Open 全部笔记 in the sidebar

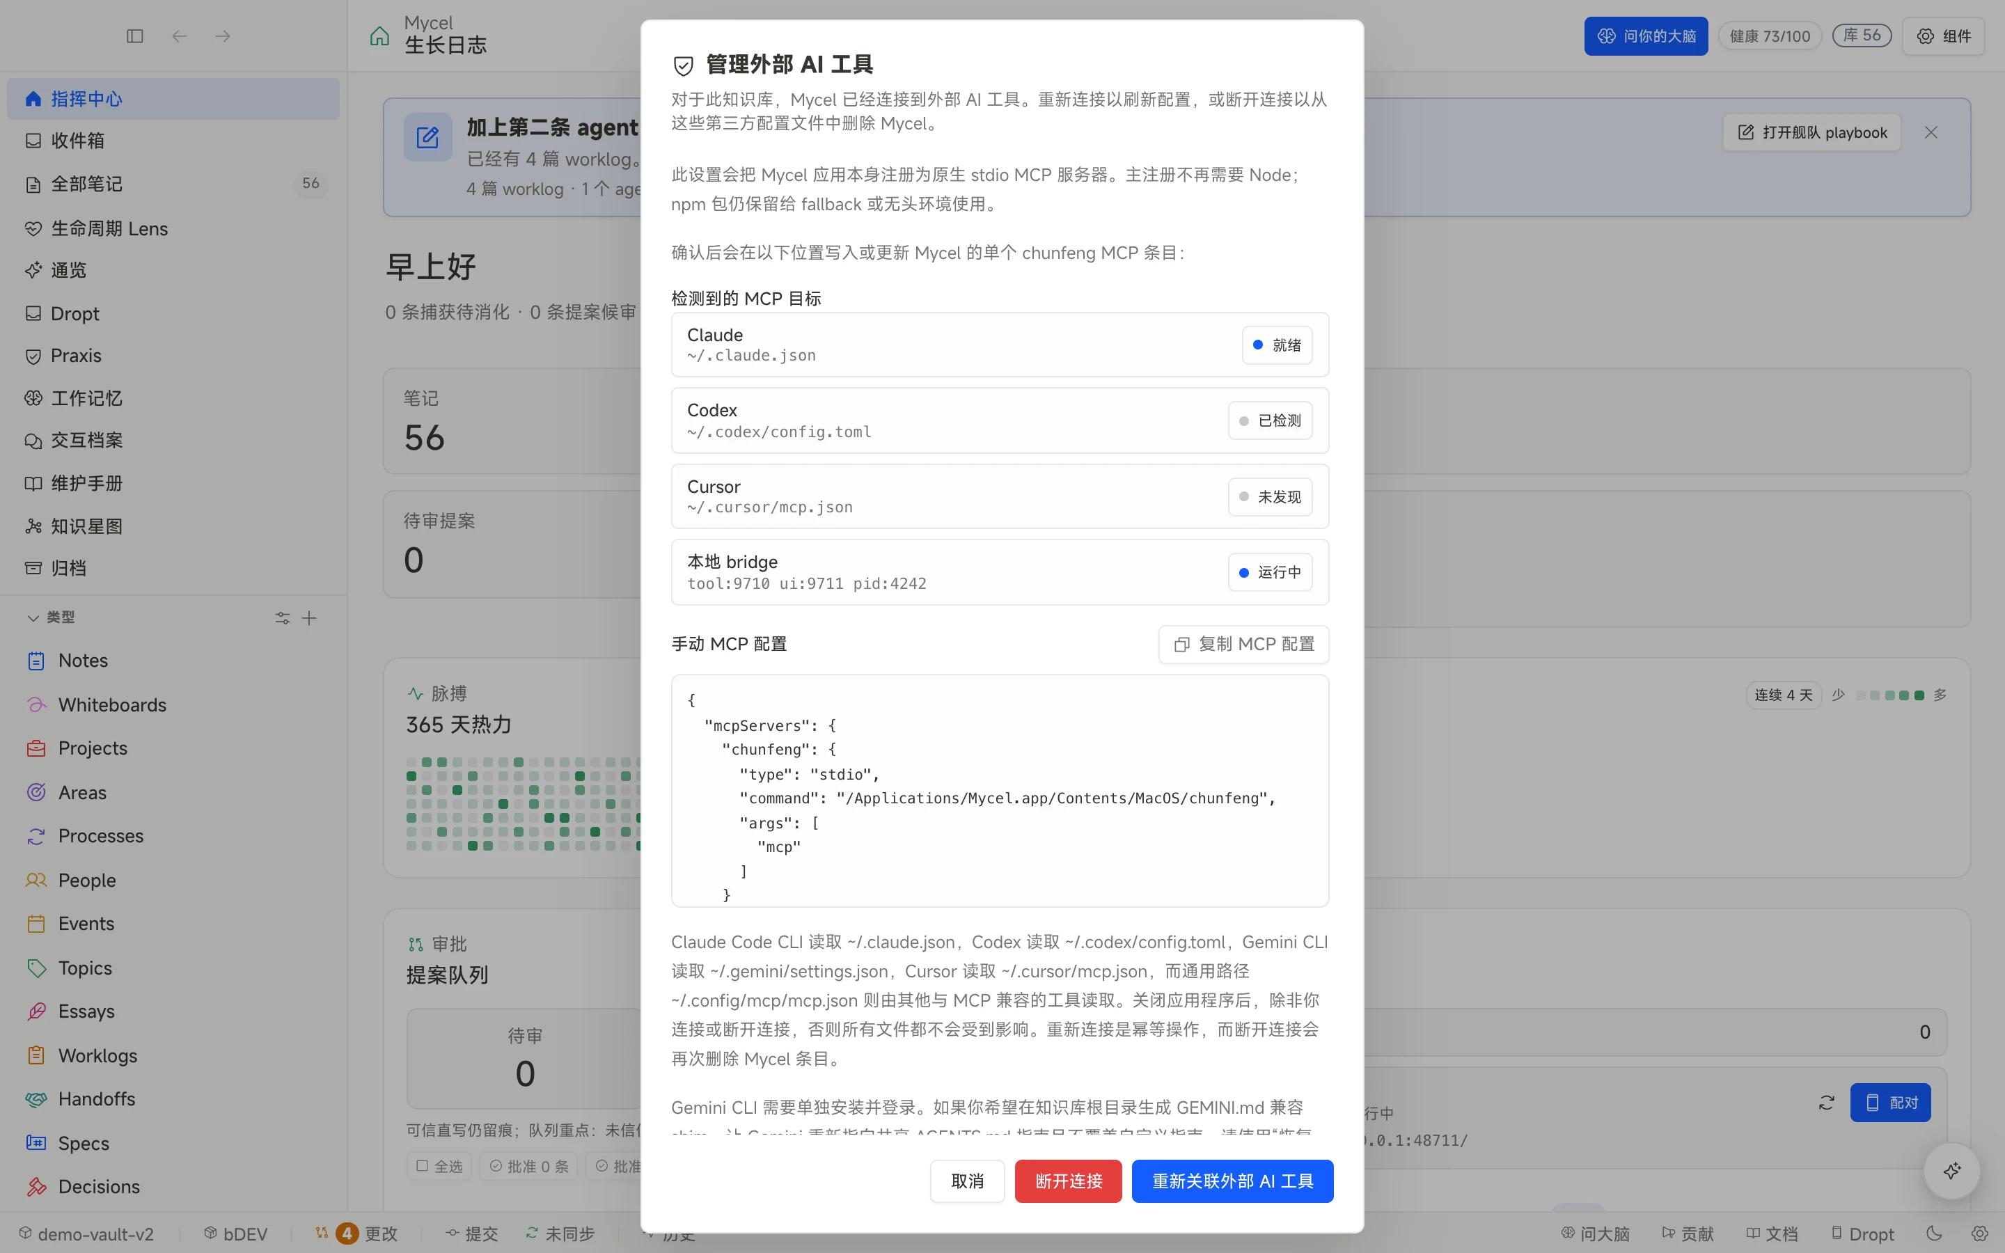point(173,184)
